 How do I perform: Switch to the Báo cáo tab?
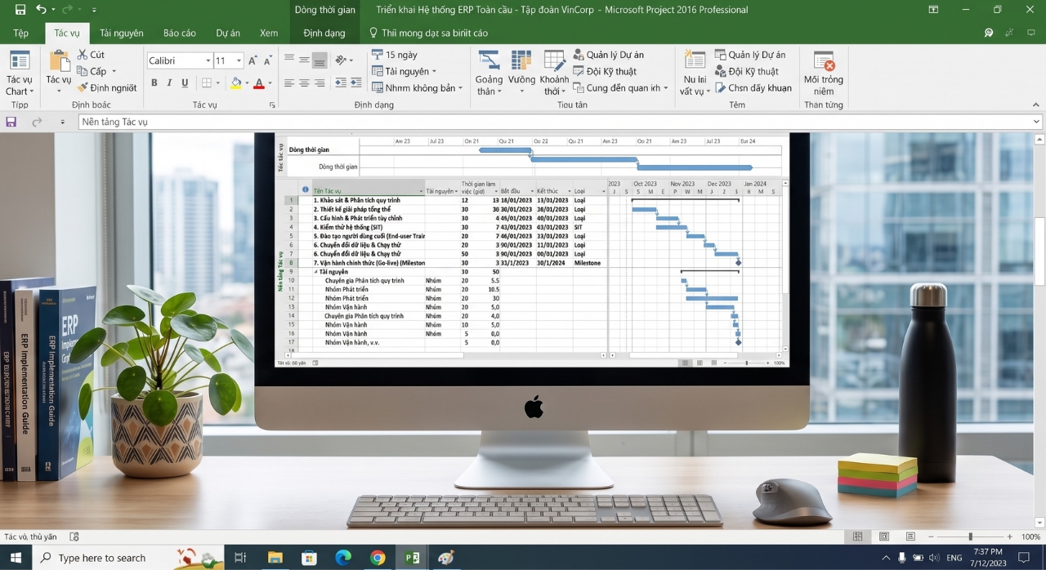coord(180,33)
